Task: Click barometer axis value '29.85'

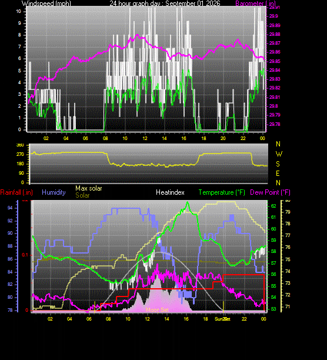Action: [275, 61]
